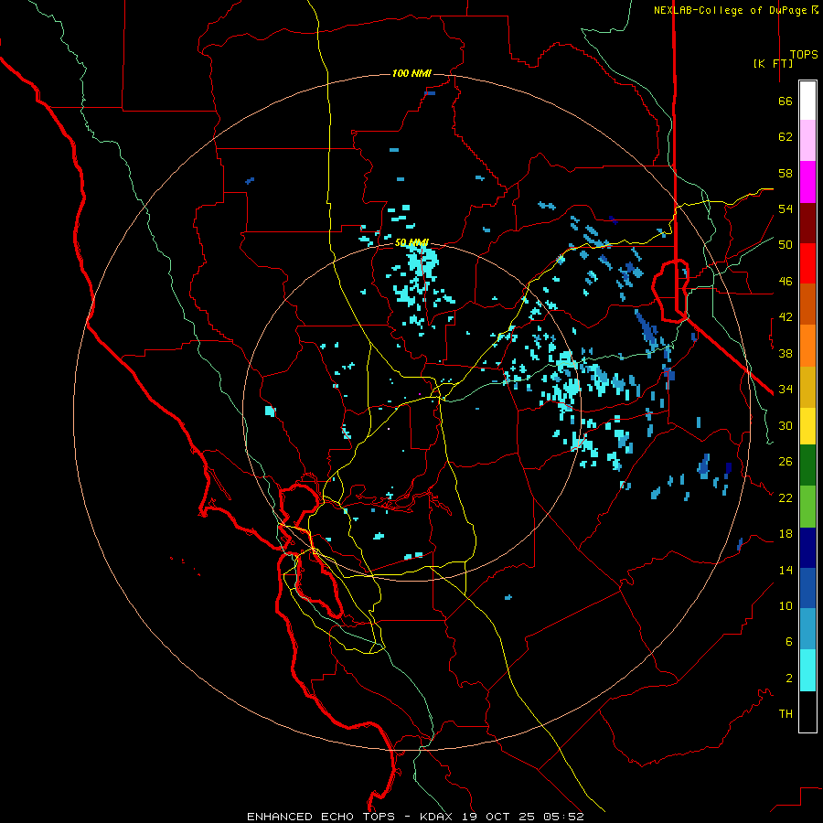Click the legend value "18"
The width and height of the screenshot is (823, 823).
tap(786, 534)
